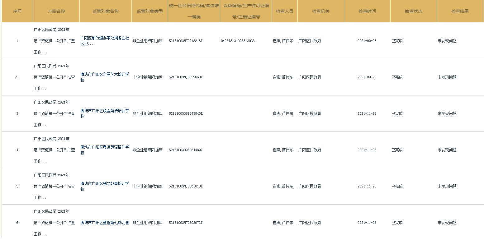Open 广阳区解放道办事处周各庄社区卫 link
Image resolution: width=484 pixels, height=240 pixels.
(x=105, y=41)
